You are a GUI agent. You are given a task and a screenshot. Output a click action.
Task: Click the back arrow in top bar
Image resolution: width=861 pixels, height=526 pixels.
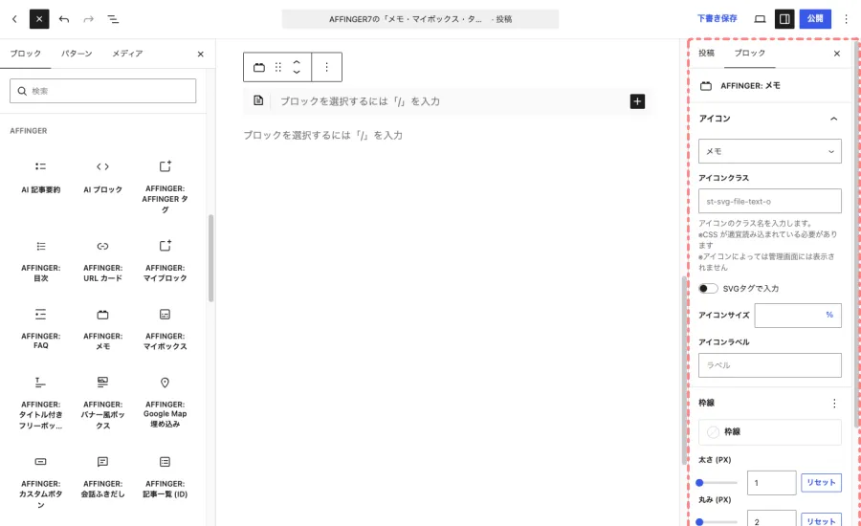[14, 19]
